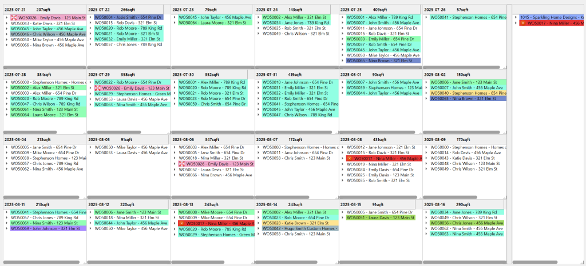Viewport: 586px width, 266px height.
Task: Click the icon on WO50026 under 2025-07-21
Action: [14, 18]
